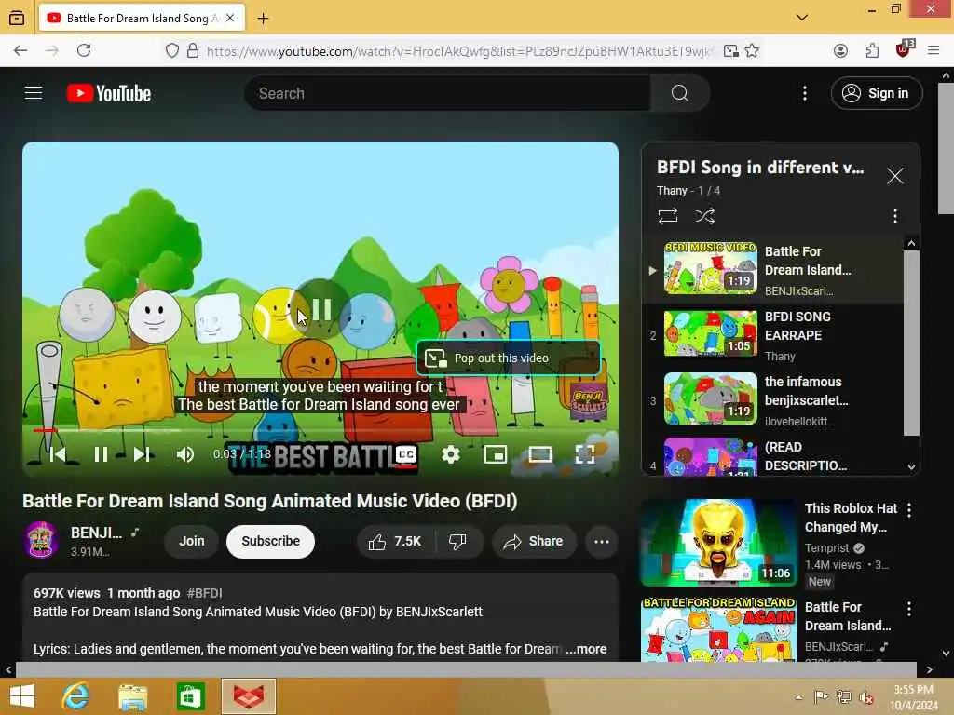Open File Explorer from taskbar
954x715 pixels.
point(132,696)
